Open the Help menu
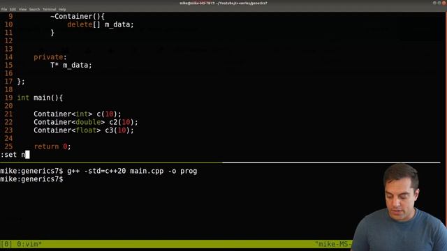 (x=62, y=9)
